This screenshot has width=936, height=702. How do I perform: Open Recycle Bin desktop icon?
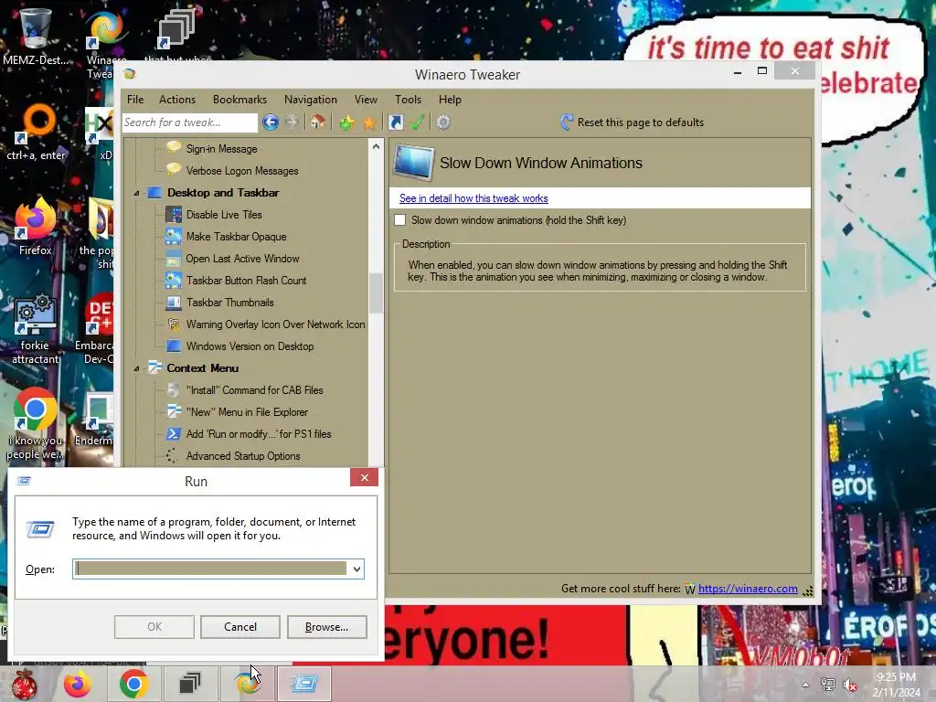tap(36, 37)
